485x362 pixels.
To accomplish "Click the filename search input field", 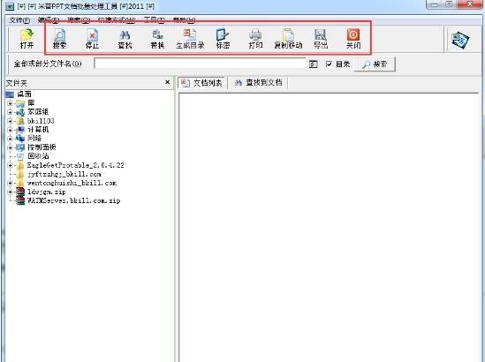I will pos(200,64).
